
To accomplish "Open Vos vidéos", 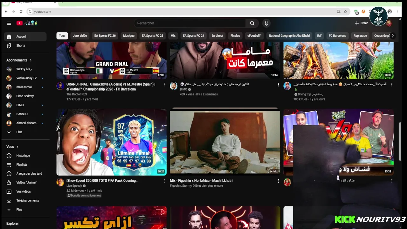I will click(x=25, y=191).
